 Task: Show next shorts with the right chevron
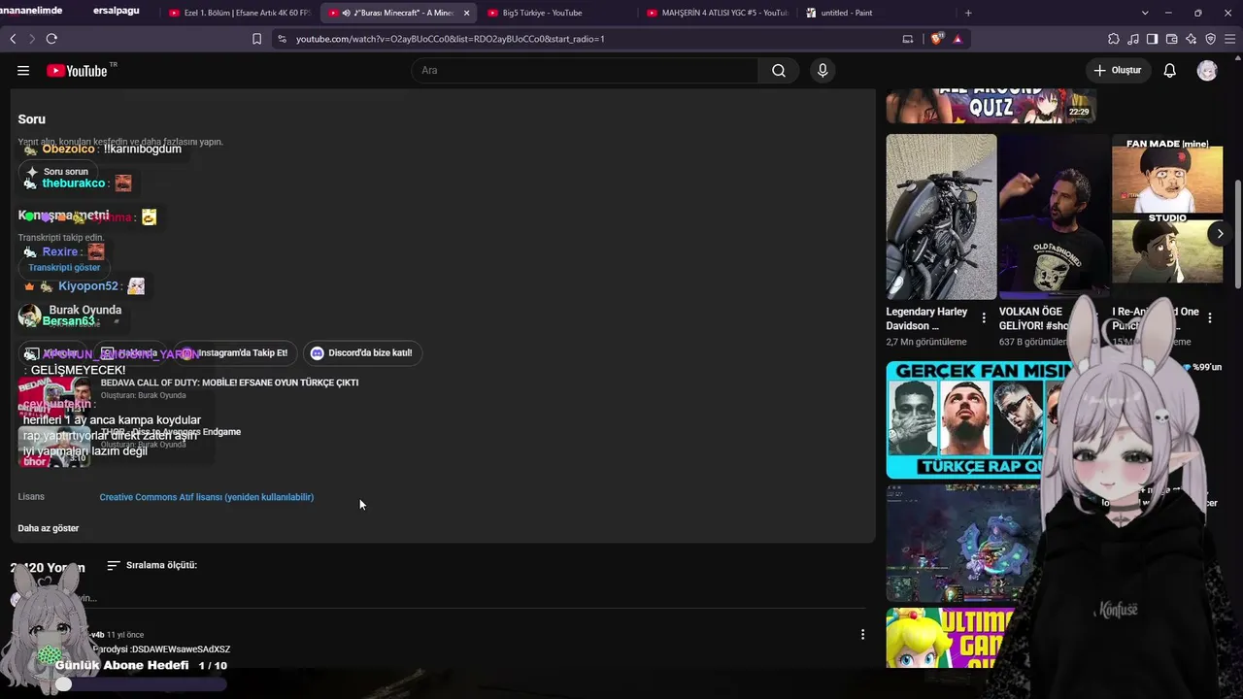(1220, 233)
